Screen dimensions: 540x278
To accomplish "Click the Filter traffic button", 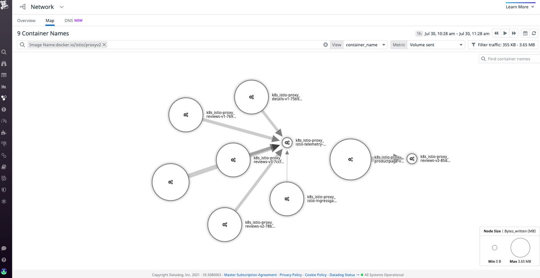I will point(503,45).
